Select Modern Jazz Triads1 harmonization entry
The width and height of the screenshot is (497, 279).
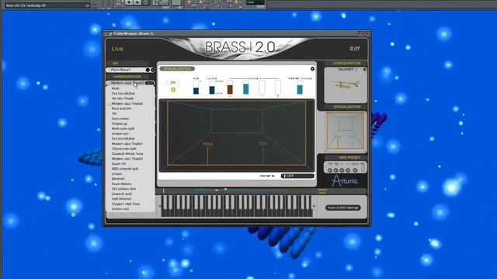pyautogui.click(x=127, y=143)
